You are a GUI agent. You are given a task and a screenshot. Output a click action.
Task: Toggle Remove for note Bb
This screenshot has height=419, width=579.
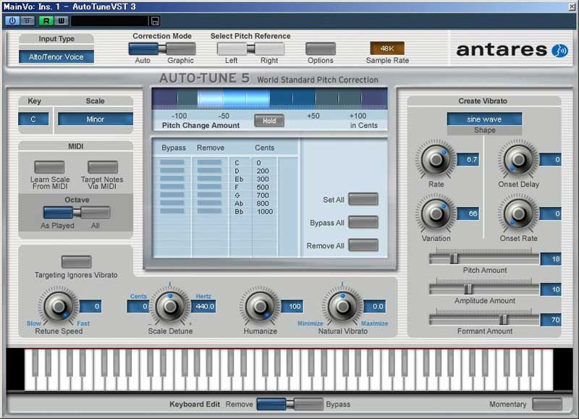click(x=209, y=211)
